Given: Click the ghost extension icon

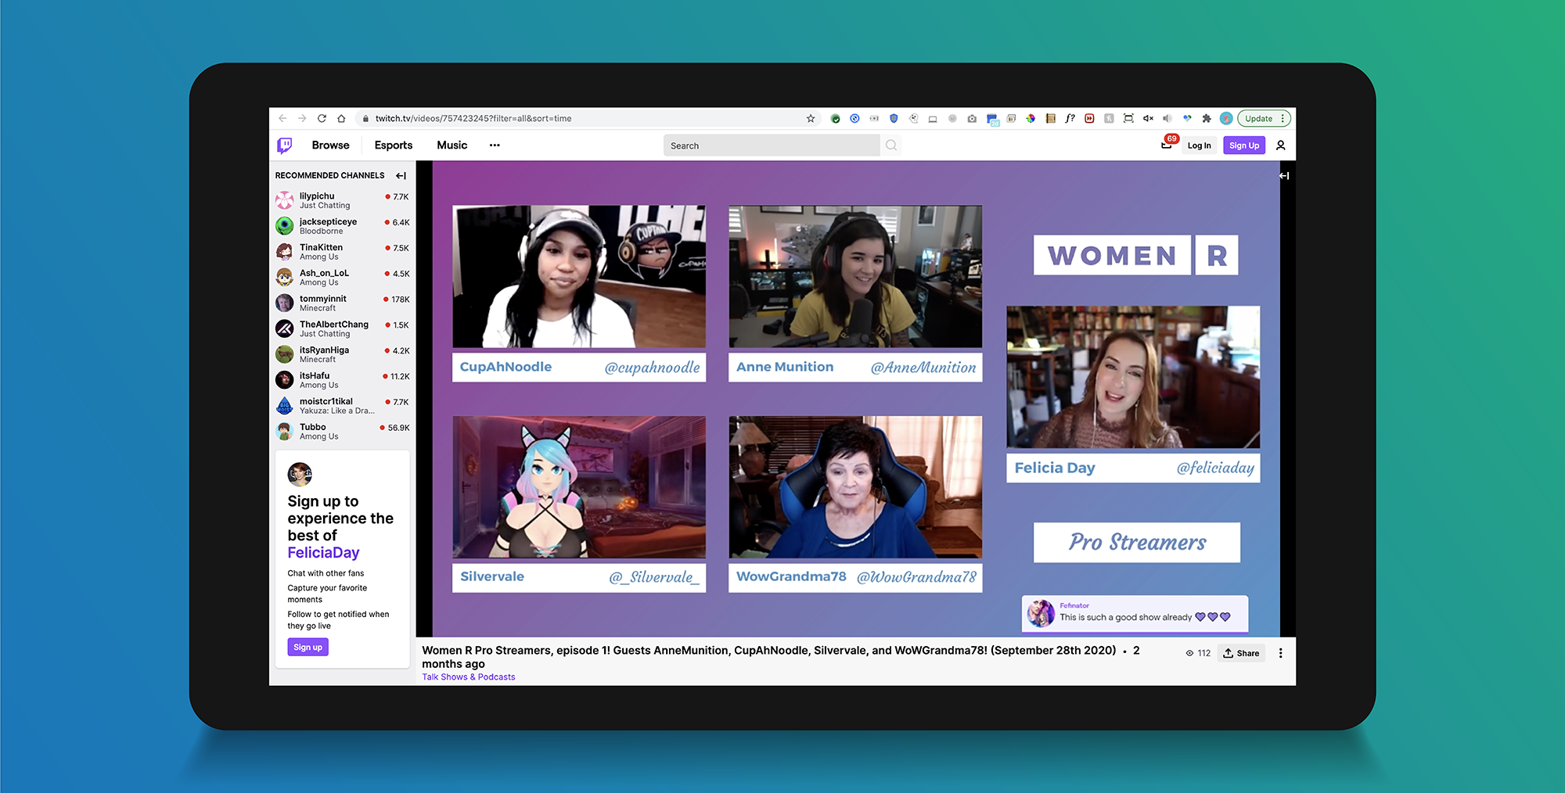Looking at the screenshot, I should pyautogui.click(x=913, y=119).
